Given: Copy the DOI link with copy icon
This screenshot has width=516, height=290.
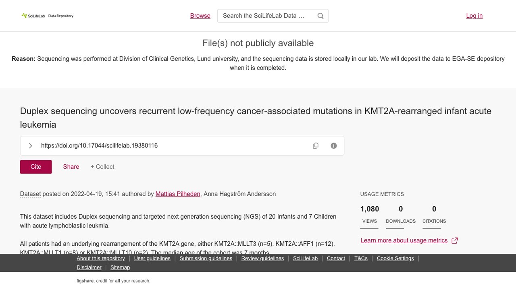Looking at the screenshot, I should click(x=316, y=146).
